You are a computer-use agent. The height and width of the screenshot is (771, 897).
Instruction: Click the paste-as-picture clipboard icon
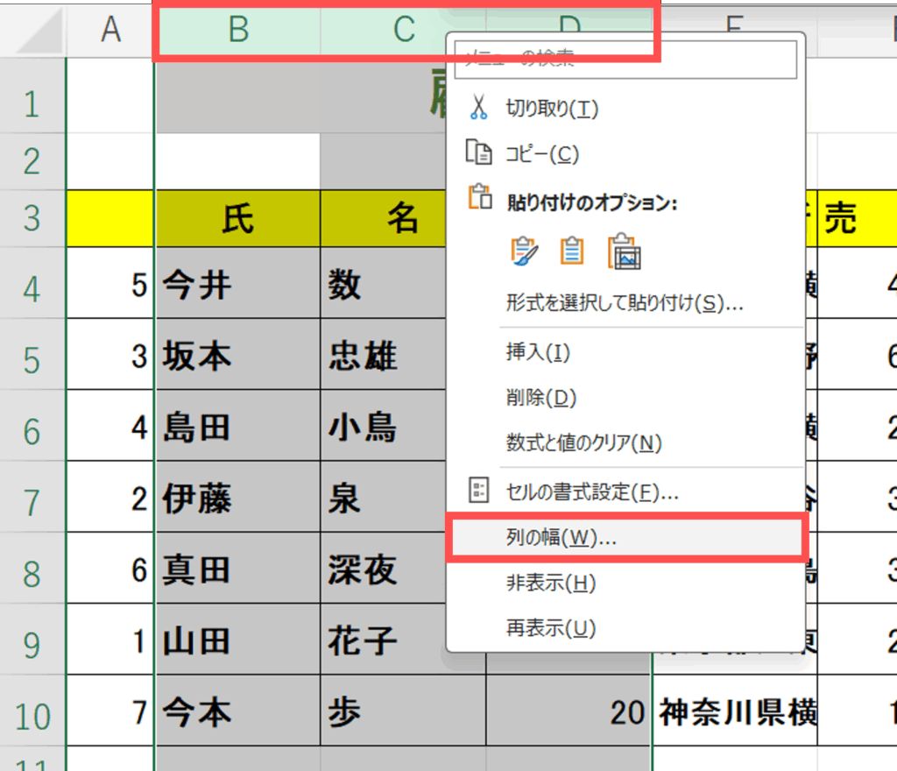coord(625,251)
